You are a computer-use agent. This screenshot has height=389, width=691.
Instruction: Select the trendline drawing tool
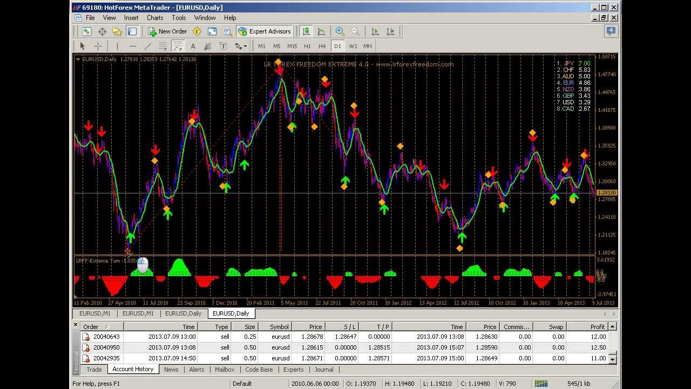pos(147,46)
